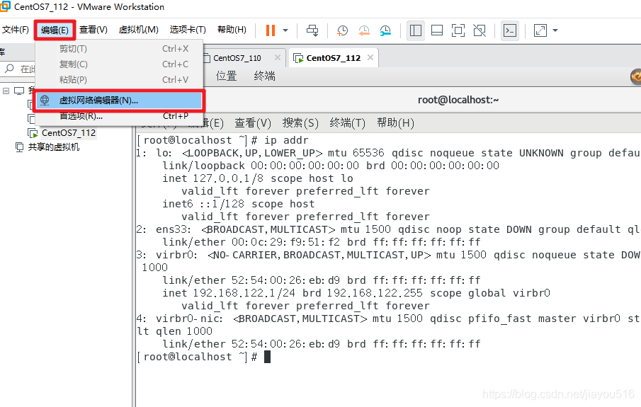Open the terminal 终端(T) menu
Viewport: 641px width, 407px height.
pyautogui.click(x=348, y=123)
